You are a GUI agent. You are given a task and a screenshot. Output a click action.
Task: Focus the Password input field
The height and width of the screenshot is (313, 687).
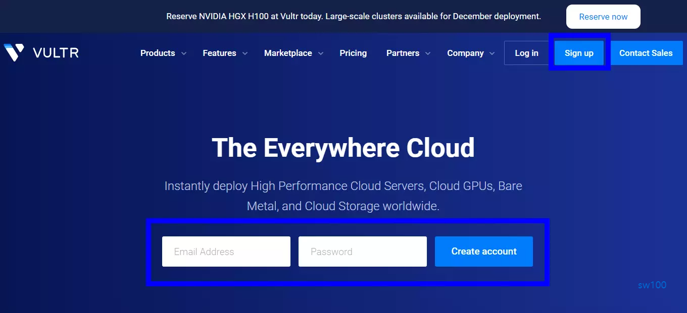click(362, 252)
